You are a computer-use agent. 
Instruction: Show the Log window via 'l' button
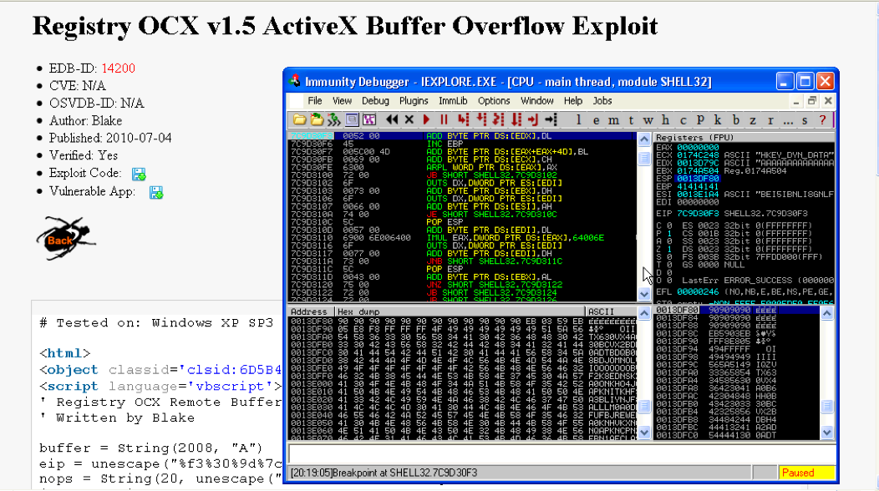pyautogui.click(x=578, y=119)
